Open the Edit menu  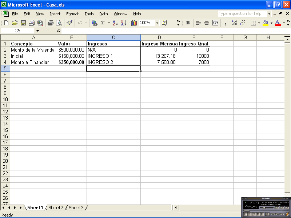27,14
